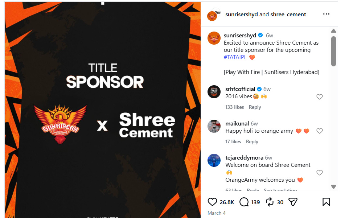The width and height of the screenshot is (353, 218).
Task: Like maikunal's Happy holi comment
Action: coord(320,131)
